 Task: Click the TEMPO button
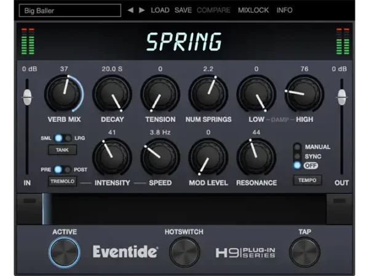point(307,180)
